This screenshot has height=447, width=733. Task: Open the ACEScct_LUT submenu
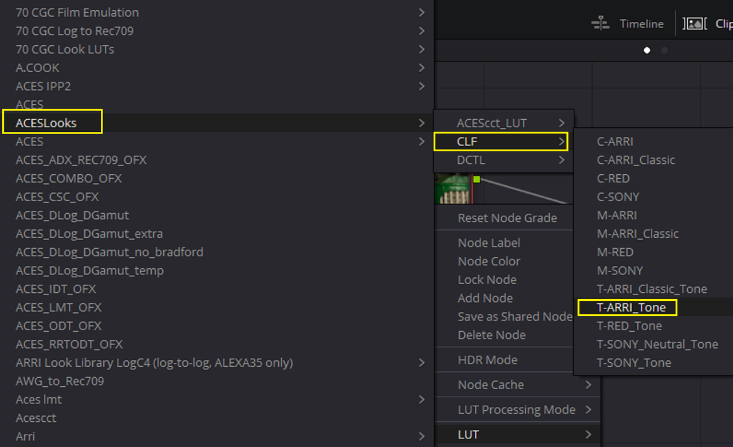(x=503, y=123)
